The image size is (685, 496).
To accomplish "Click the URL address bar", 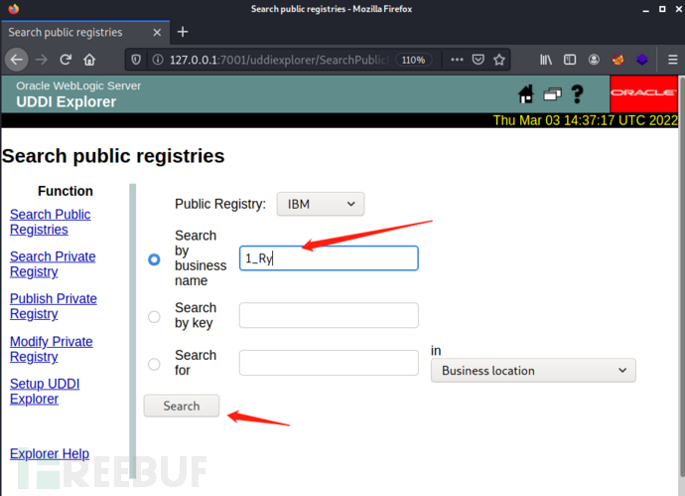I will (280, 60).
